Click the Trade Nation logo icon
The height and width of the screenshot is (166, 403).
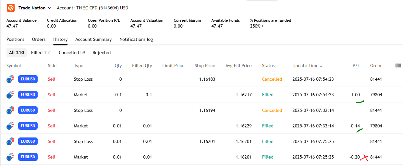[10, 8]
